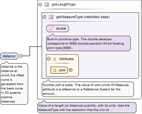Click the Attributes header label

66,59
